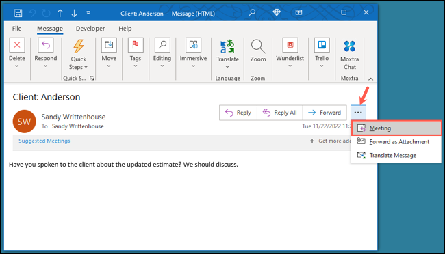Click the SW sender avatar

tap(25, 122)
